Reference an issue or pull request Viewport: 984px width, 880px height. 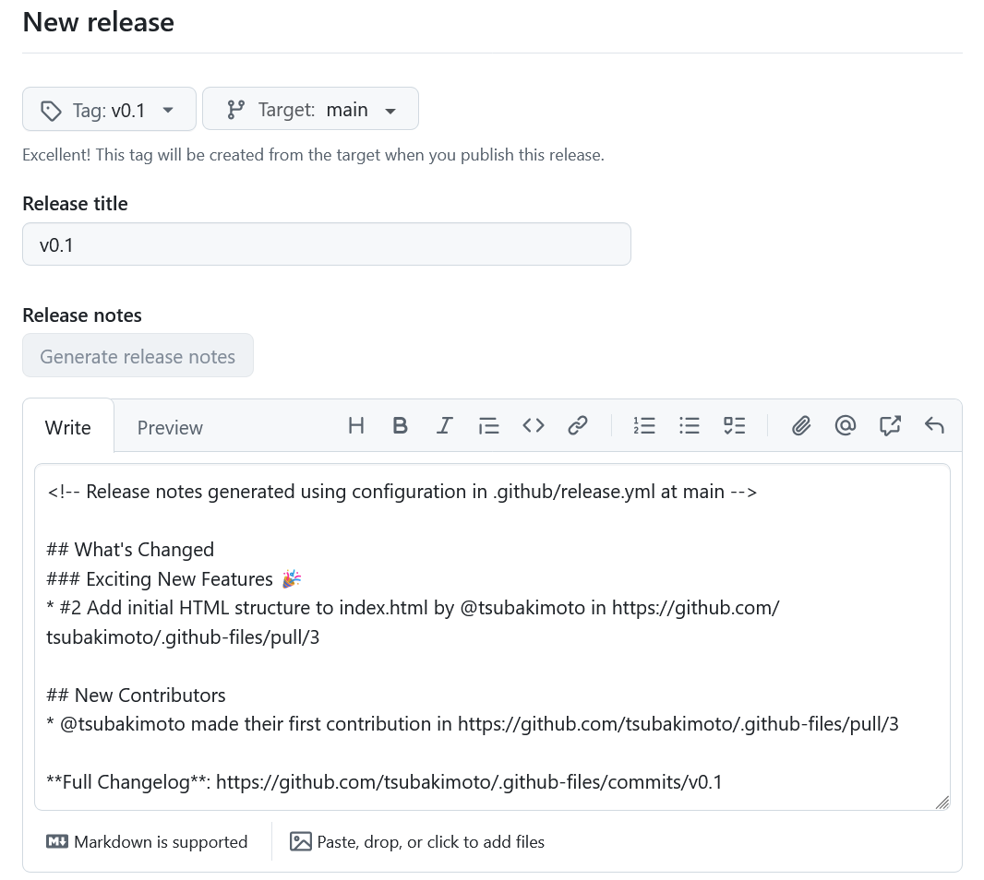point(890,426)
